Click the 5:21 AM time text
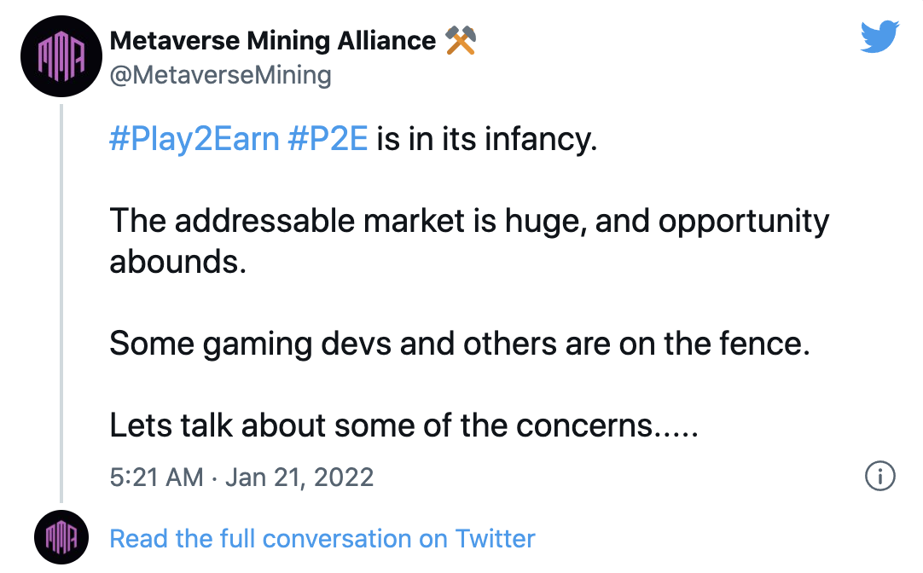Screen dimensions: 923x573 point(156,477)
